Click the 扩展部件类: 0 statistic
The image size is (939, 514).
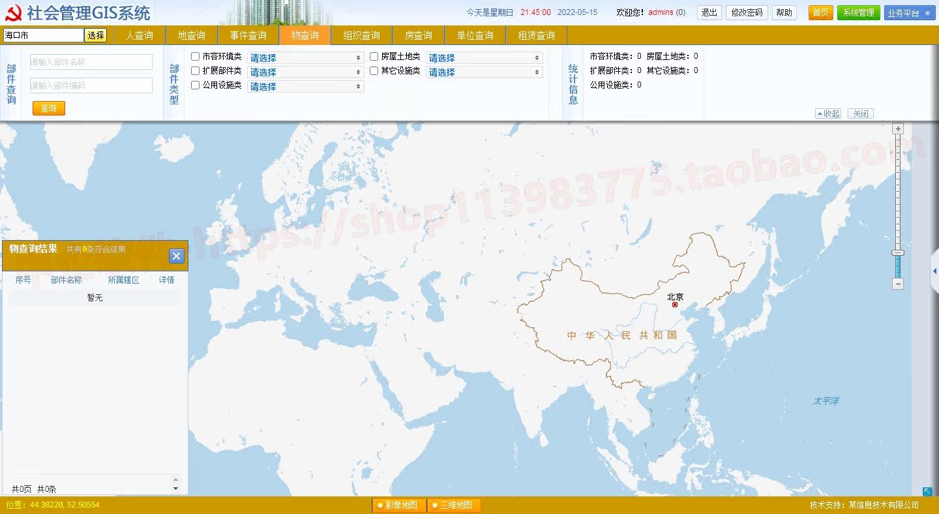[616, 70]
